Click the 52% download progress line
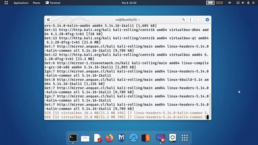Image resolution: width=258 pixels, height=145 pixels. pos(126,113)
